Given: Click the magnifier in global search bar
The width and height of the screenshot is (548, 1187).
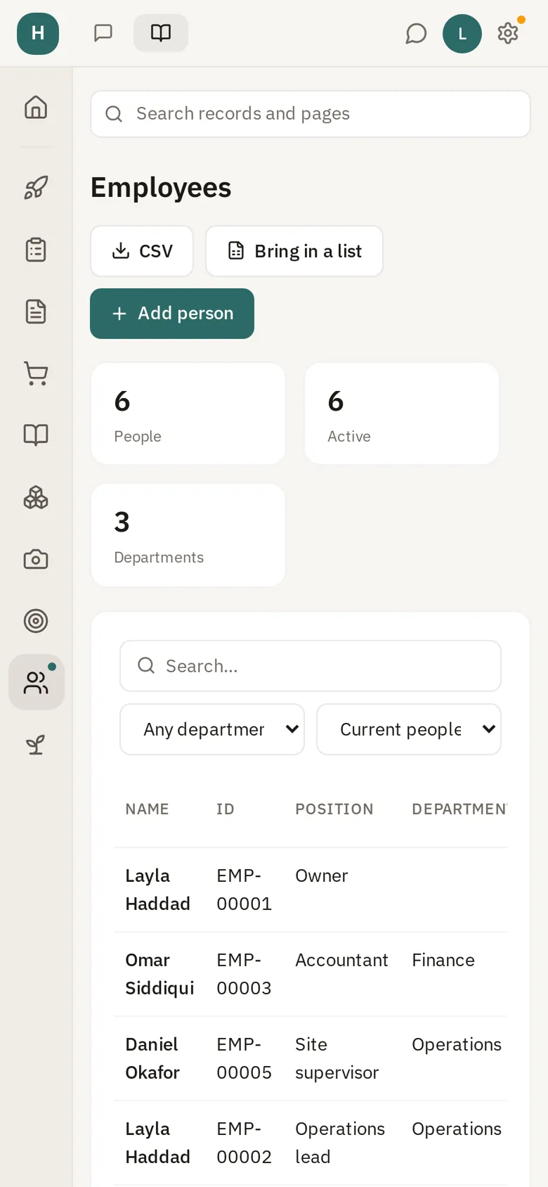Looking at the screenshot, I should (114, 114).
